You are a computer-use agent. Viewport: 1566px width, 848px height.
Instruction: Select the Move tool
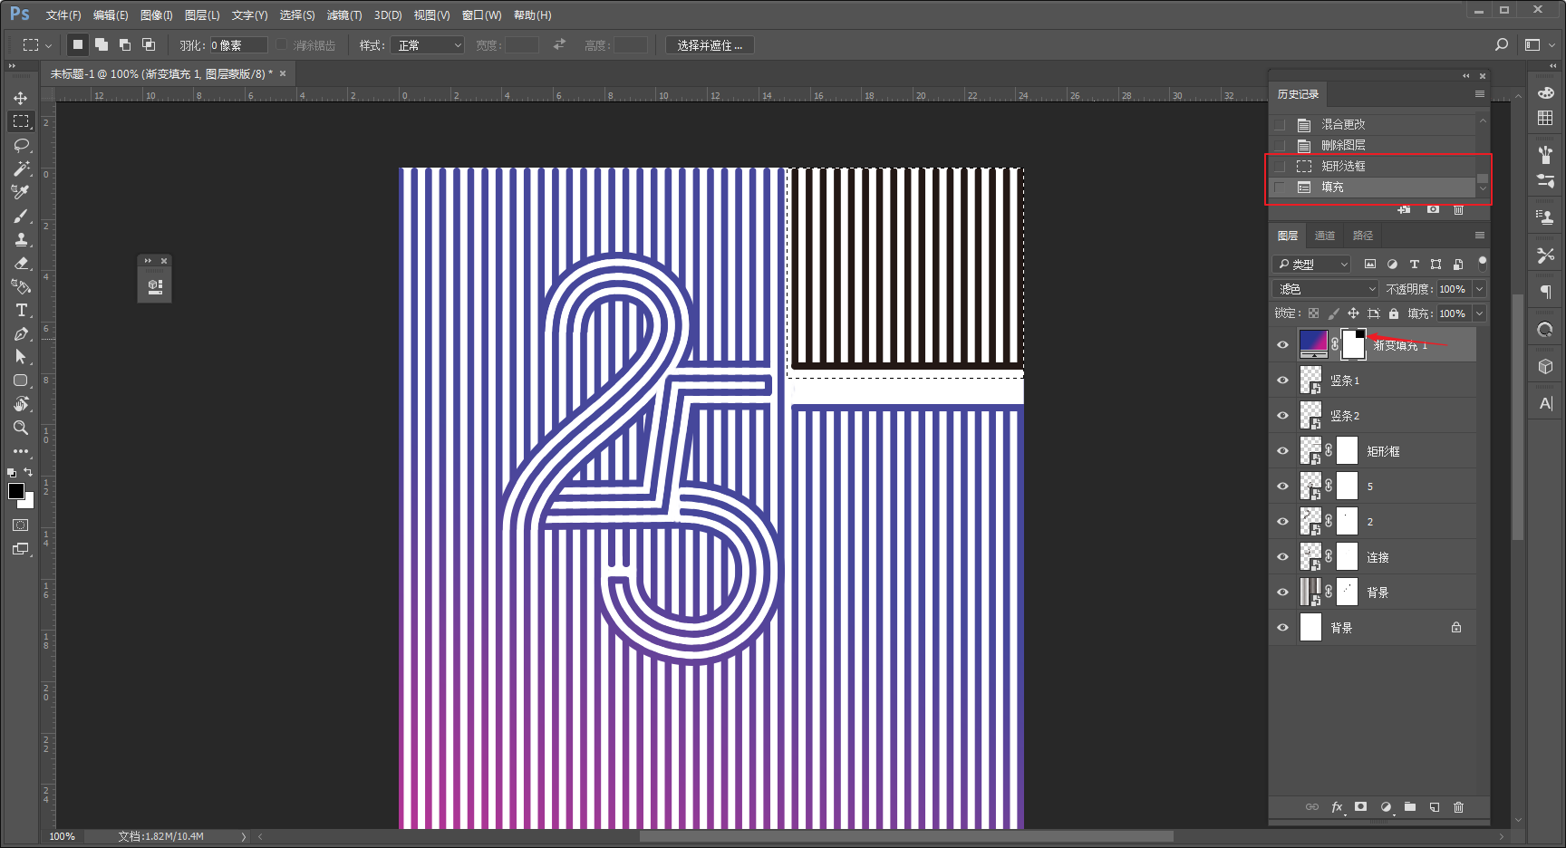(21, 98)
